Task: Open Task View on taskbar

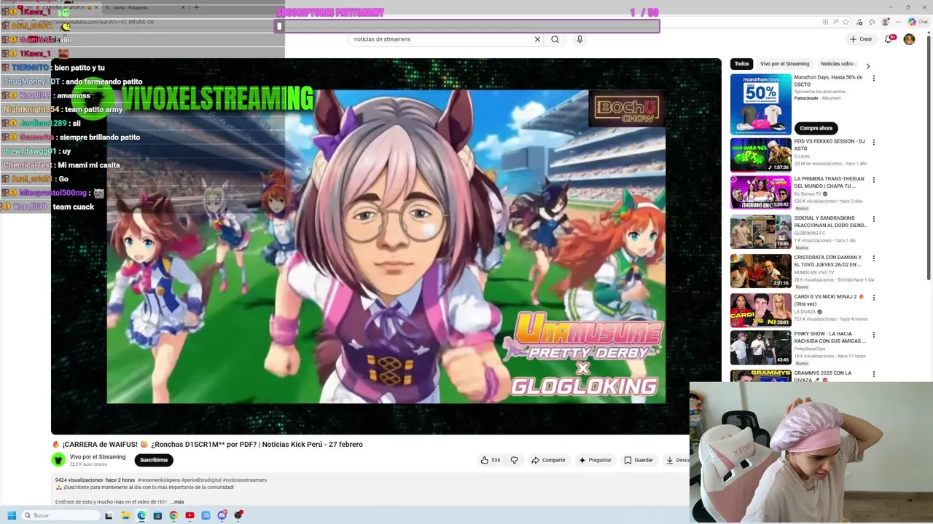Action: (x=109, y=515)
